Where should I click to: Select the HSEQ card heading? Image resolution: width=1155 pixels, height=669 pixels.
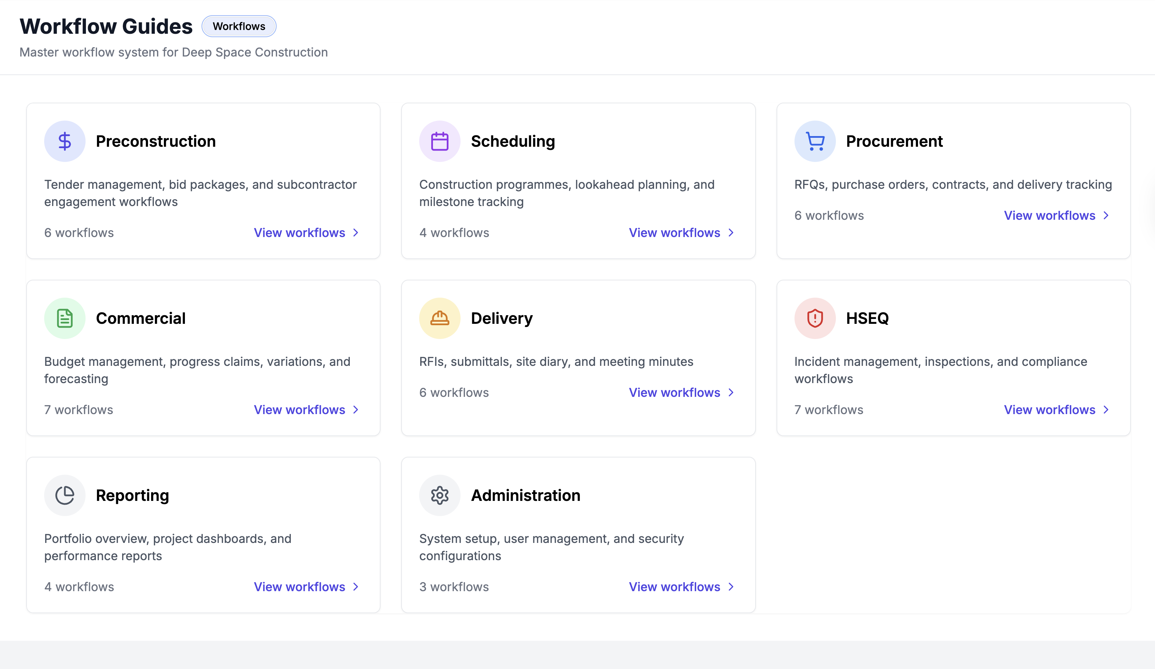(867, 318)
